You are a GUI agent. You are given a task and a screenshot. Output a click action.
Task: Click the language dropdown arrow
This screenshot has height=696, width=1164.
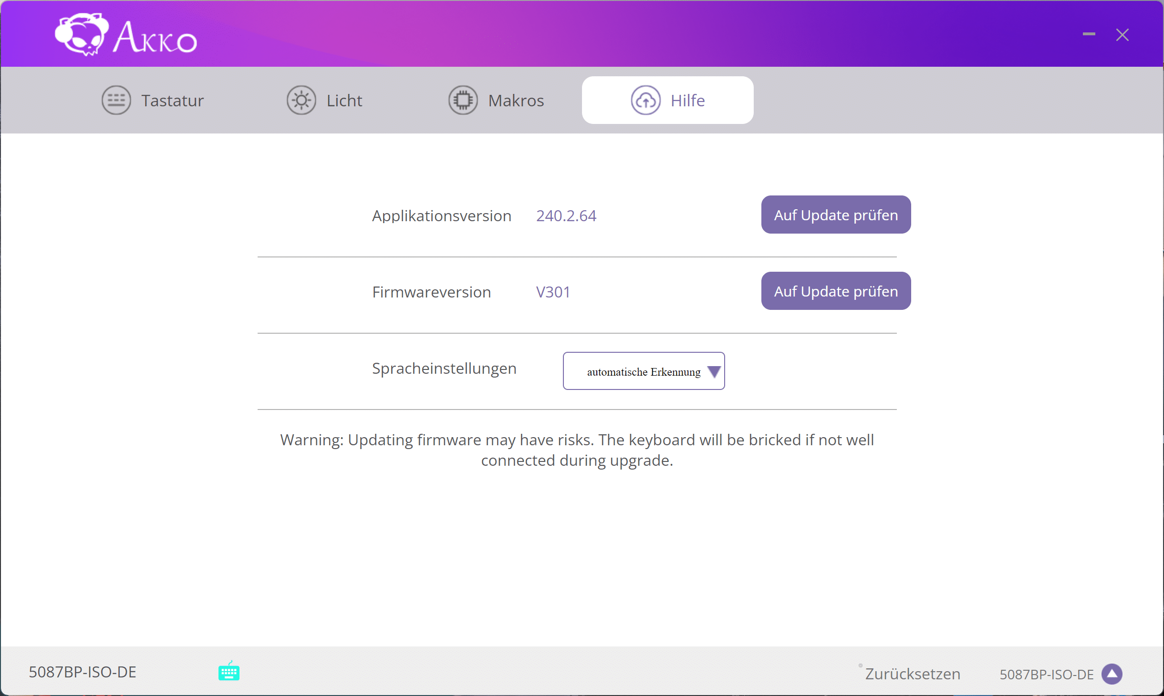[714, 371]
